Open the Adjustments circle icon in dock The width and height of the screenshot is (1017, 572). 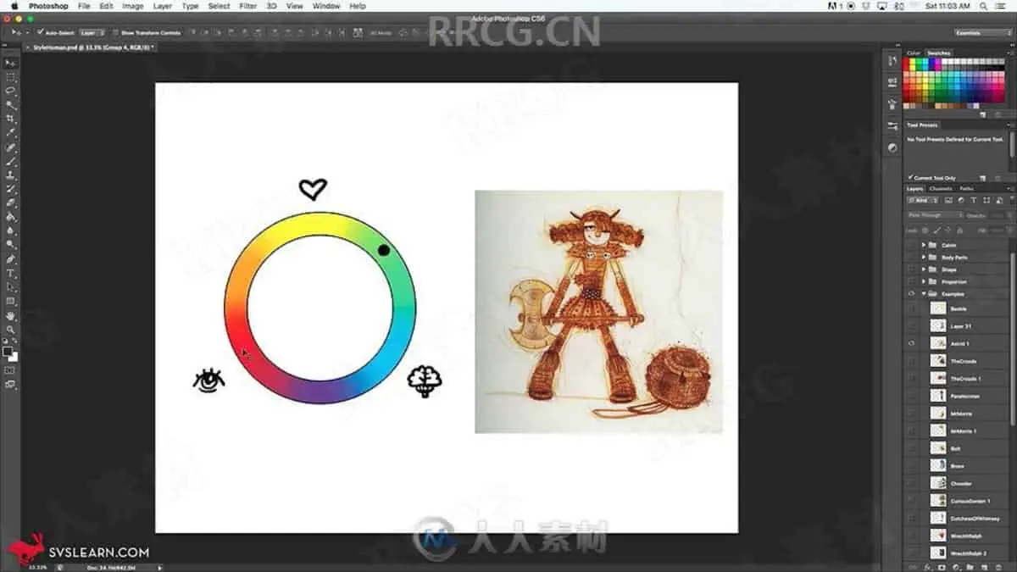pyautogui.click(x=892, y=147)
